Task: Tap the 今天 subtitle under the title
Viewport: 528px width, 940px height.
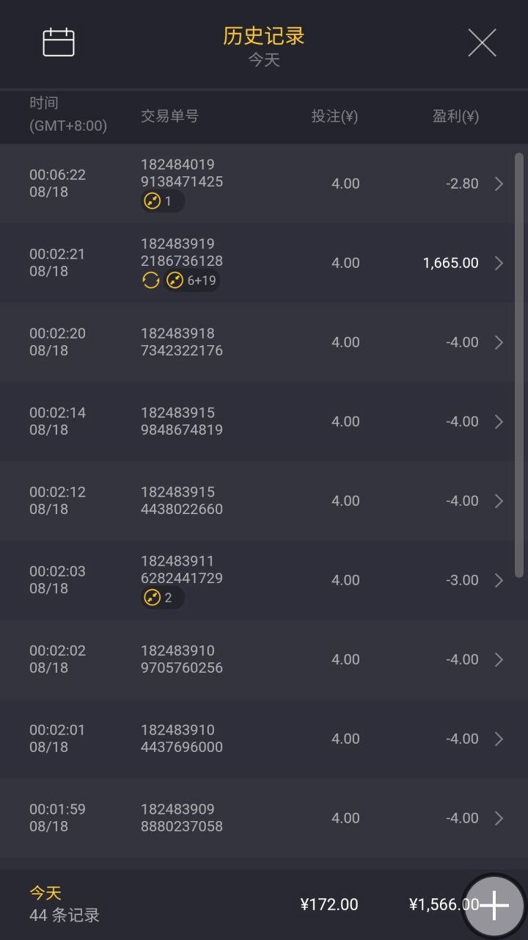Action: pos(264,59)
